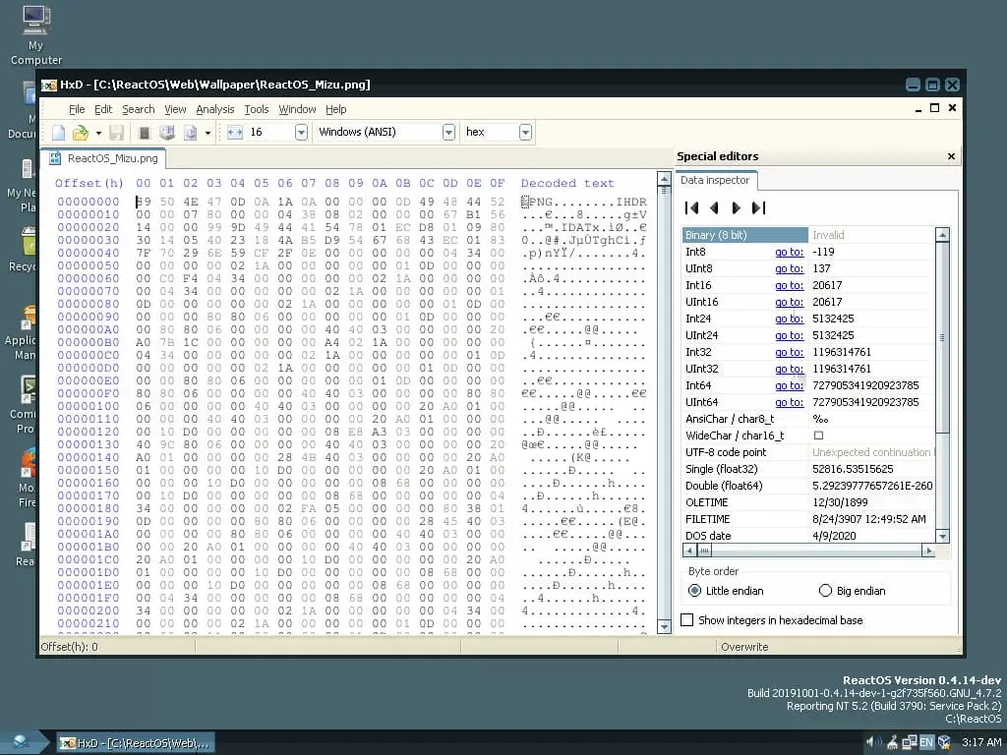
Task: Advance to next Data inspector field
Action: tap(737, 207)
